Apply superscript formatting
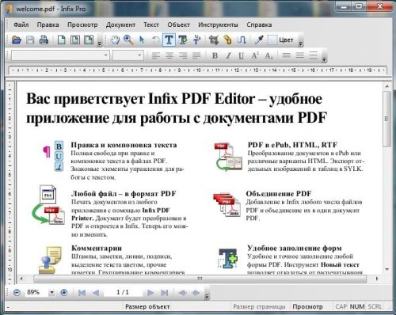The width and height of the screenshot is (396, 315). (x=255, y=55)
